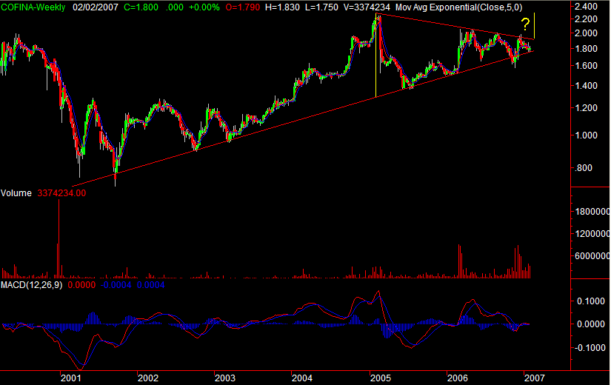Click the 2001 year marker on time axis

pos(70,378)
